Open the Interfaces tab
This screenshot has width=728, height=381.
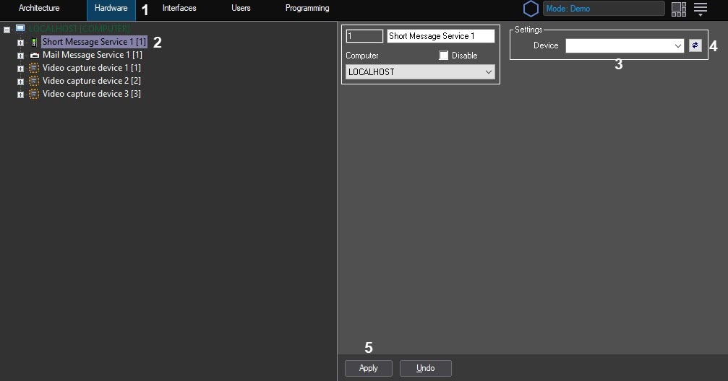(179, 8)
